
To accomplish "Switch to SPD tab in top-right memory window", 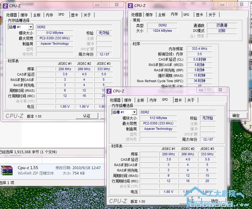I will point(186,15).
